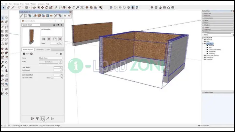Viewport: 235px width, 132px height.
Task: Select the Pan hand tool in top toolbar
Action: coord(74,7)
